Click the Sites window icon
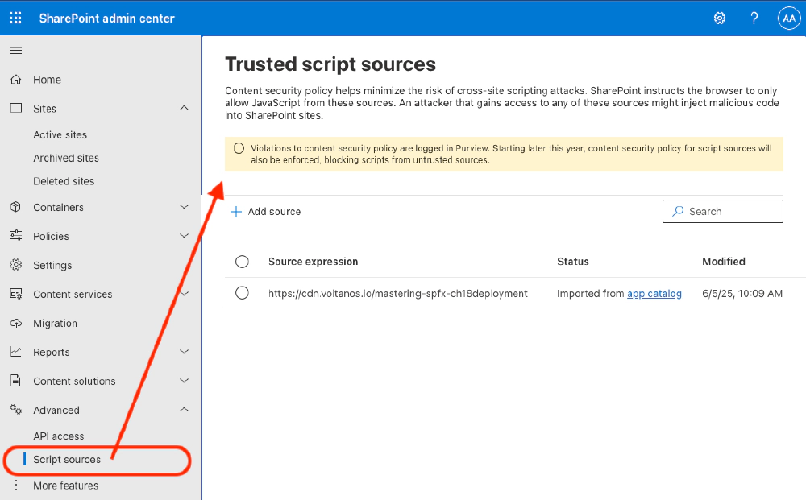The width and height of the screenshot is (806, 500). (16, 109)
